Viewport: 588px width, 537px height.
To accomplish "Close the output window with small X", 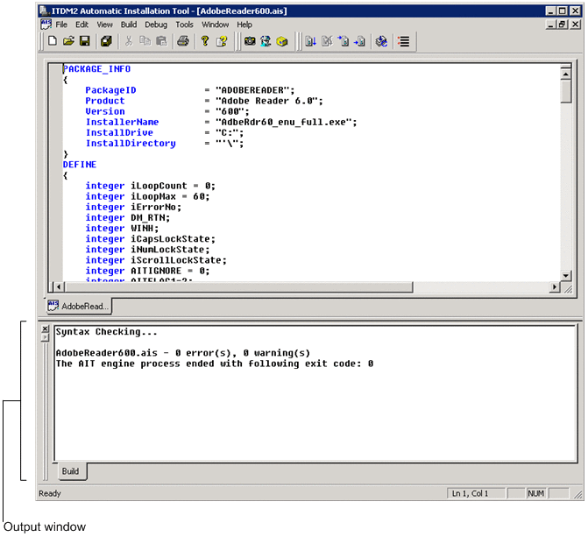I will click(46, 329).
